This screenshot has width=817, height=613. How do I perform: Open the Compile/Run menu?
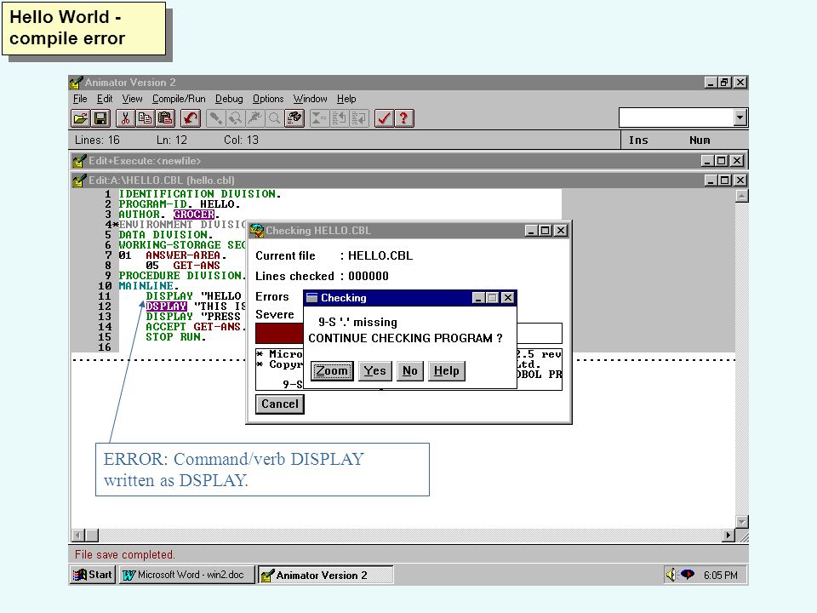click(x=179, y=99)
